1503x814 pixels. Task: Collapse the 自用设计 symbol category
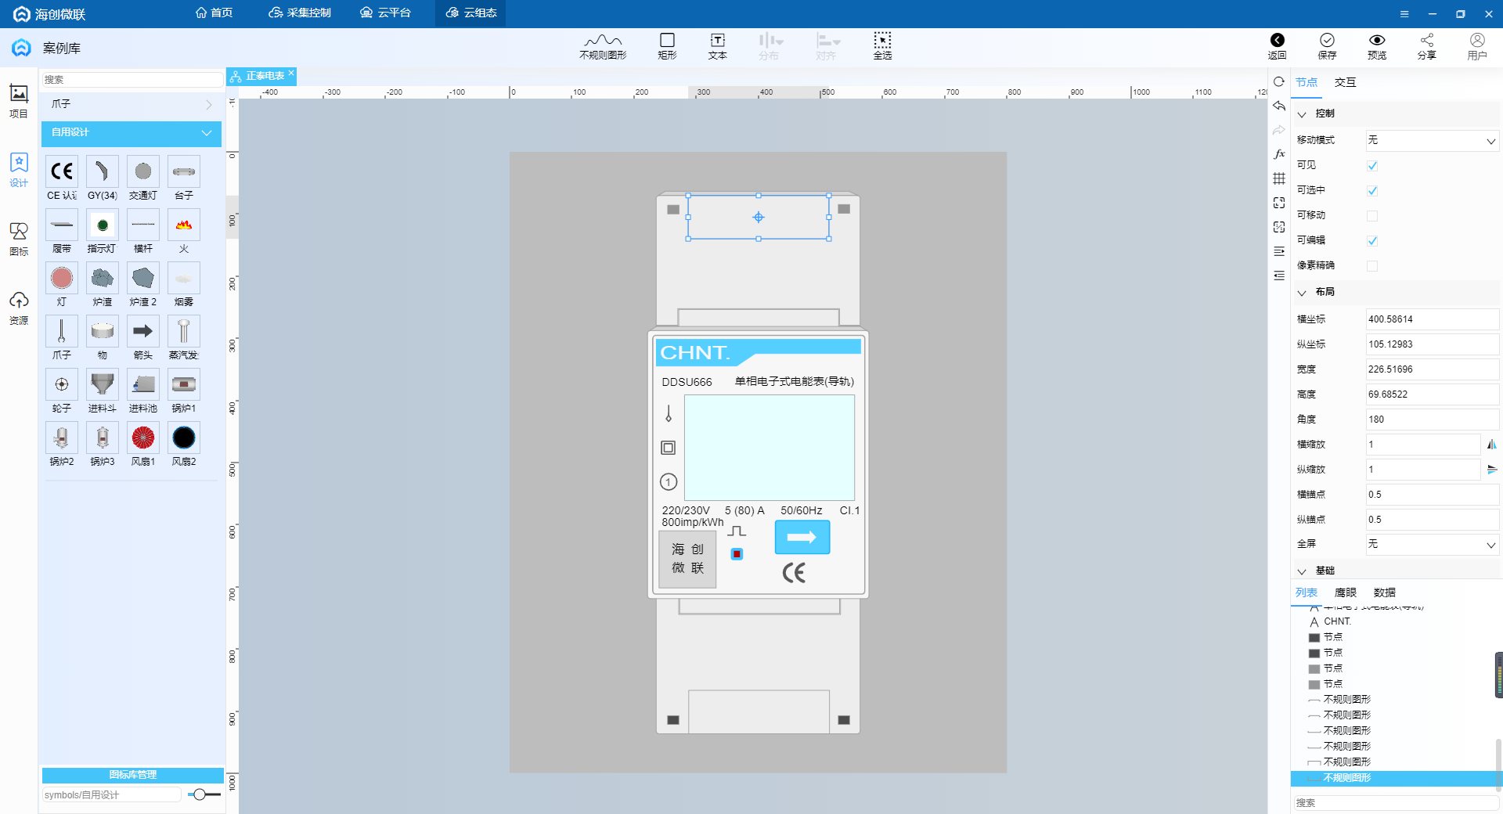[x=132, y=133]
